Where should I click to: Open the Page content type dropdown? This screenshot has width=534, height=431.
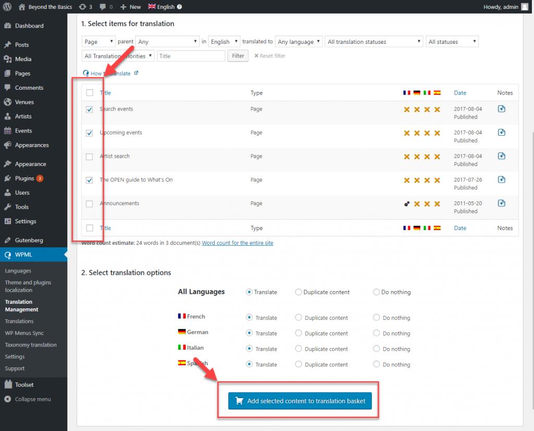(x=99, y=42)
